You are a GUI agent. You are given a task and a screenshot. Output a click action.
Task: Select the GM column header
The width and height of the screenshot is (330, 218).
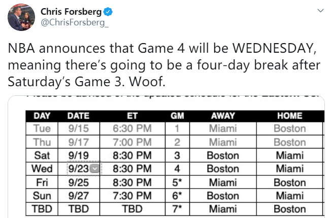[x=175, y=116]
